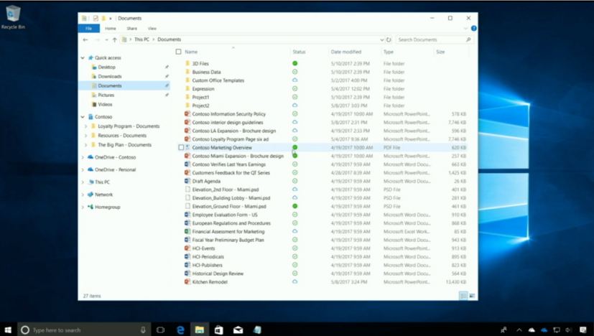Launch Microsoft Edge from the taskbar
The height and width of the screenshot is (336, 594).
coord(180,330)
